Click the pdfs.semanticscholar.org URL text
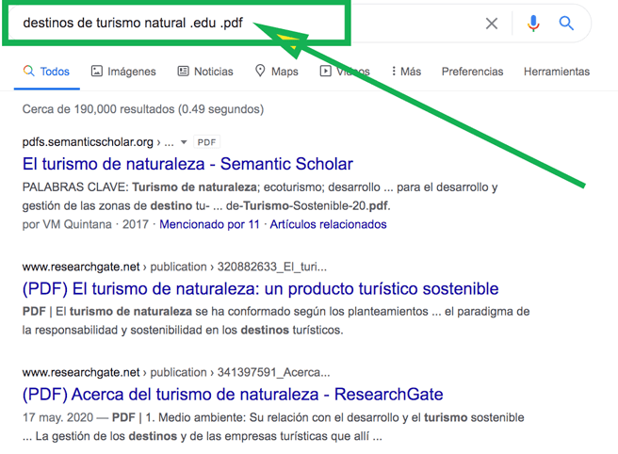Screen dimensions: 618x454 (x=88, y=142)
